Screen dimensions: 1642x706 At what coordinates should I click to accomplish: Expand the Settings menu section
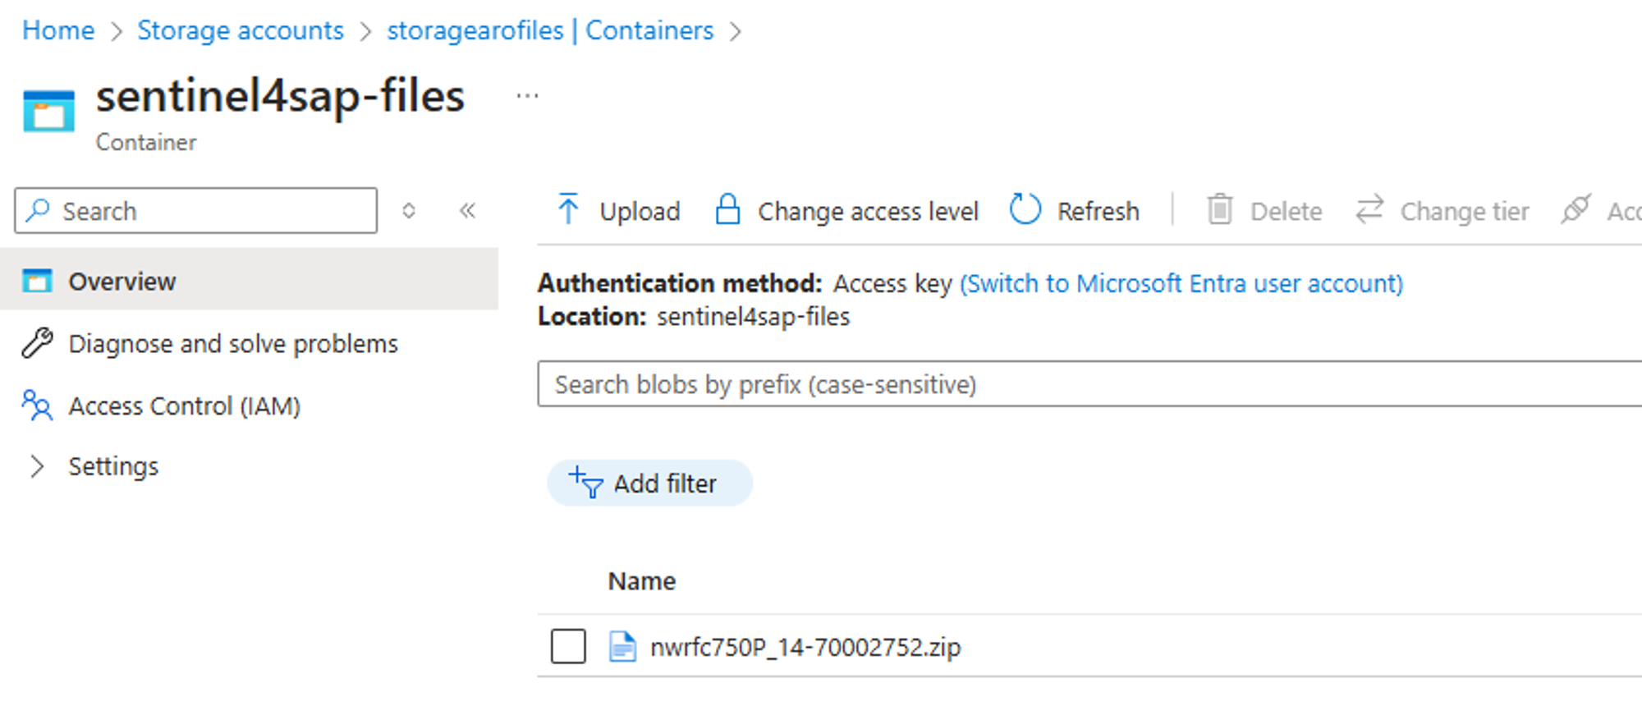[x=37, y=466]
